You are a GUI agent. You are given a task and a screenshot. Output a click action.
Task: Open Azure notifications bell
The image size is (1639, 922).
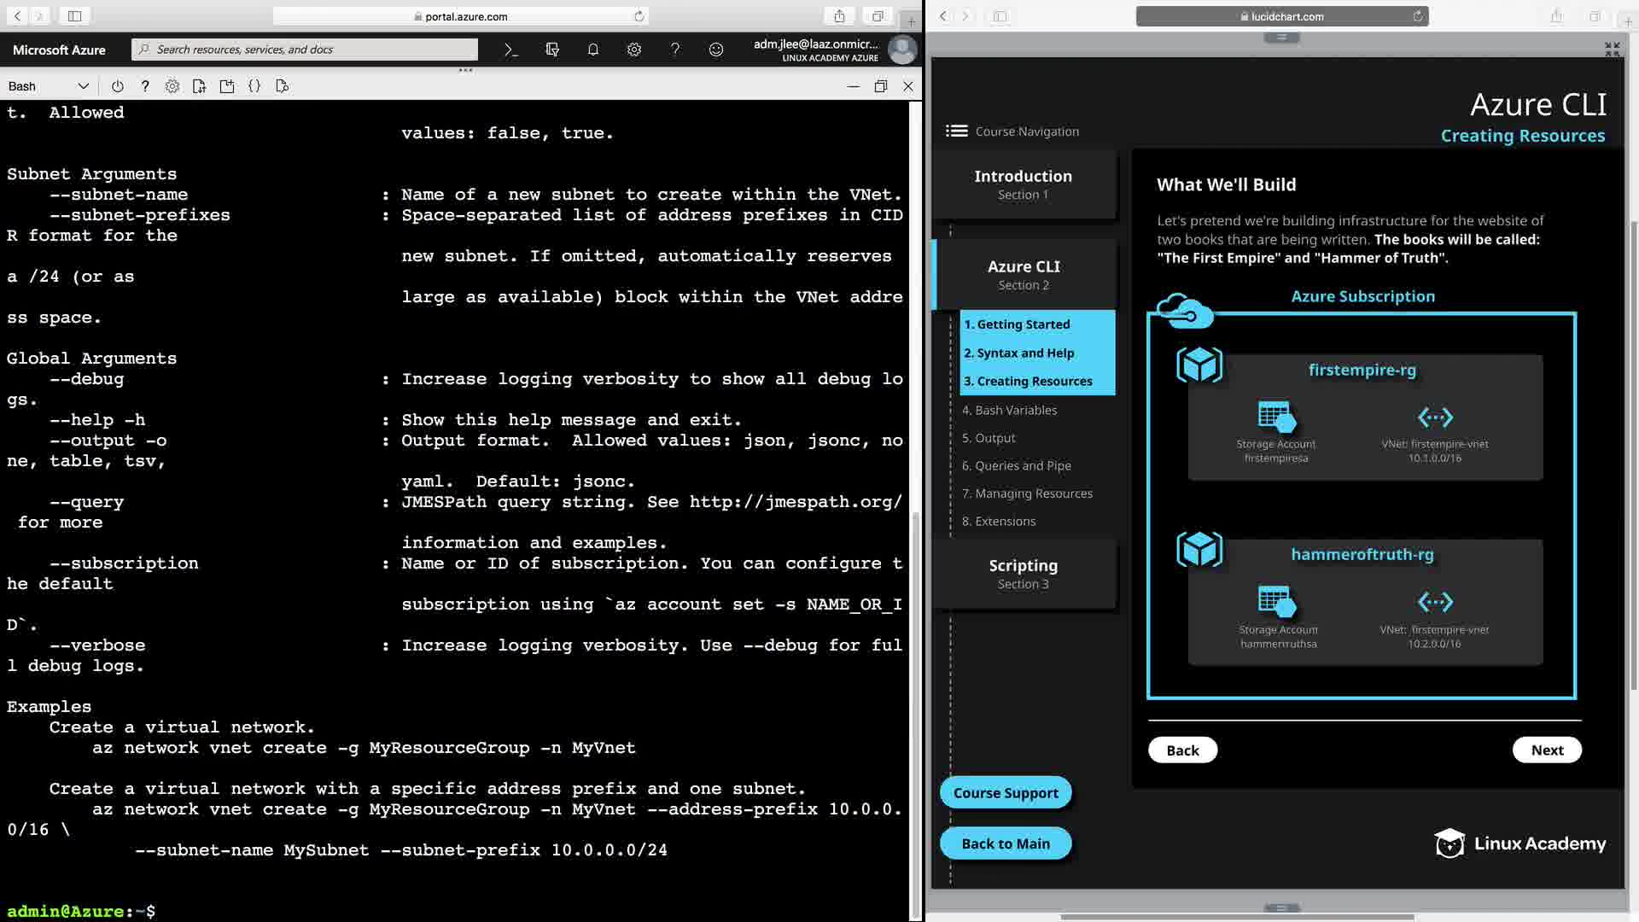click(x=593, y=50)
